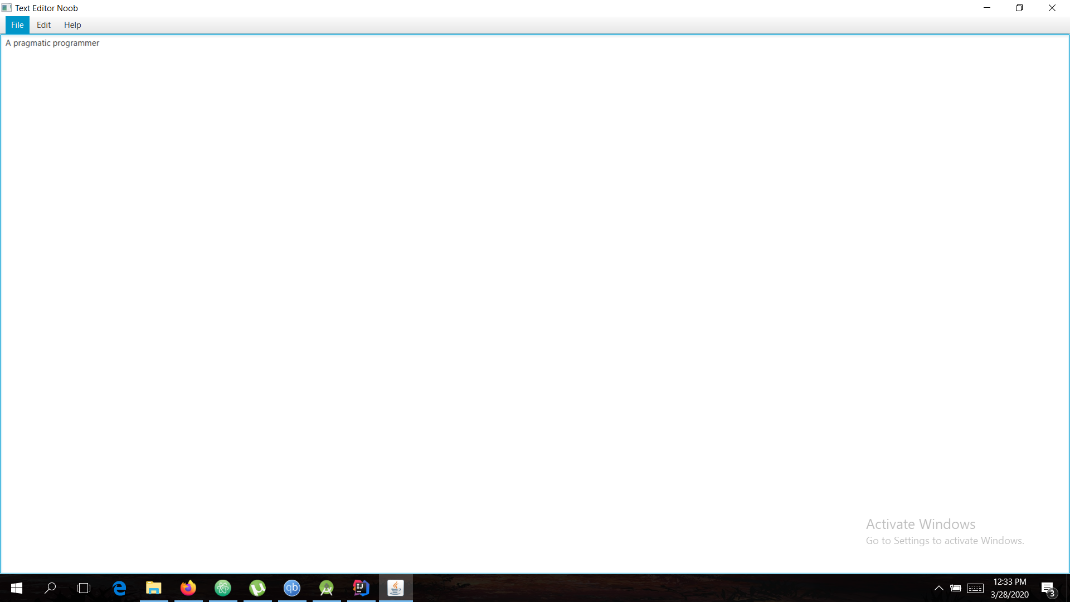Image resolution: width=1070 pixels, height=602 pixels.
Task: Open the File menu
Action: pos(17,25)
